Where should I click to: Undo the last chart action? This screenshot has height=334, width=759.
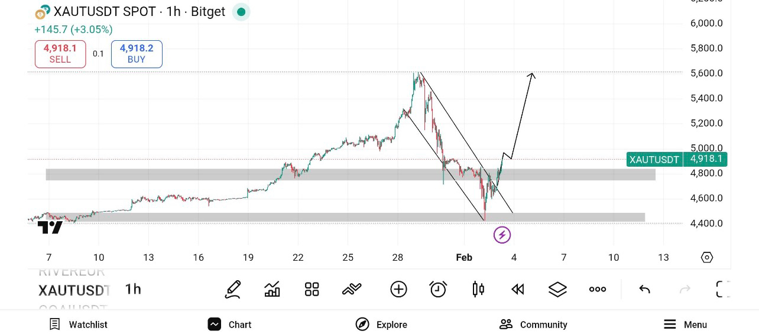645,289
